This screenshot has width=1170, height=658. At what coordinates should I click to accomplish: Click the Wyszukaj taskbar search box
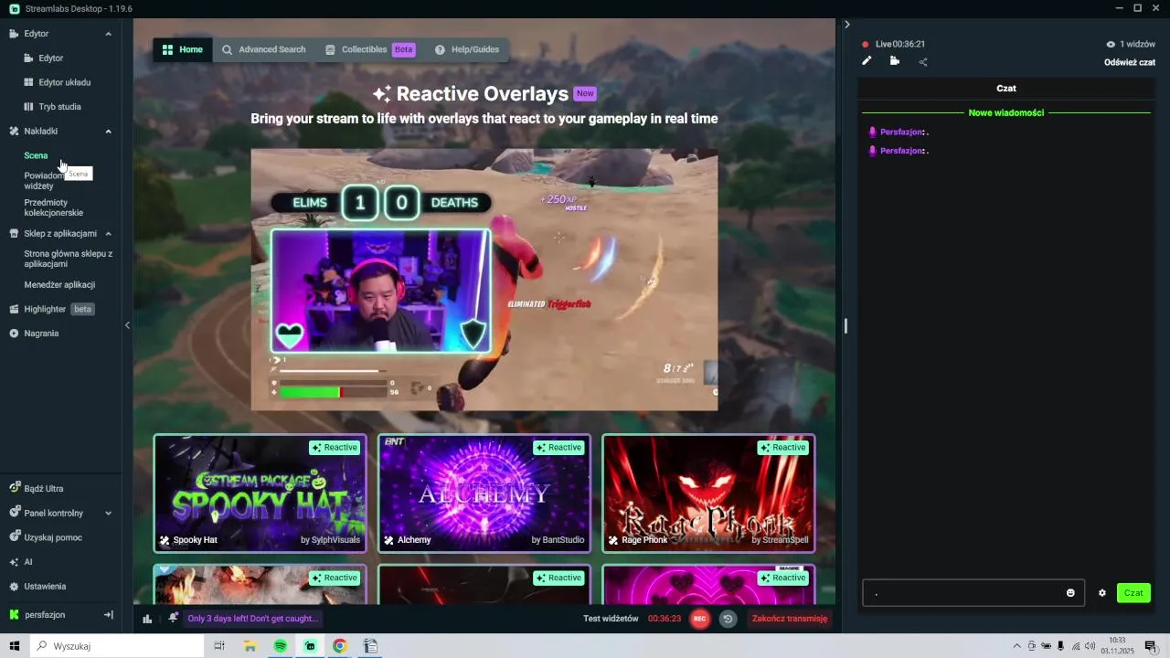[117, 646]
